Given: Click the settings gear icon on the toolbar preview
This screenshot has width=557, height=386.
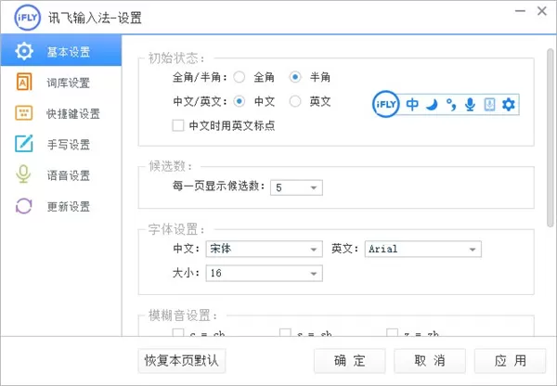Looking at the screenshot, I should click(x=509, y=105).
